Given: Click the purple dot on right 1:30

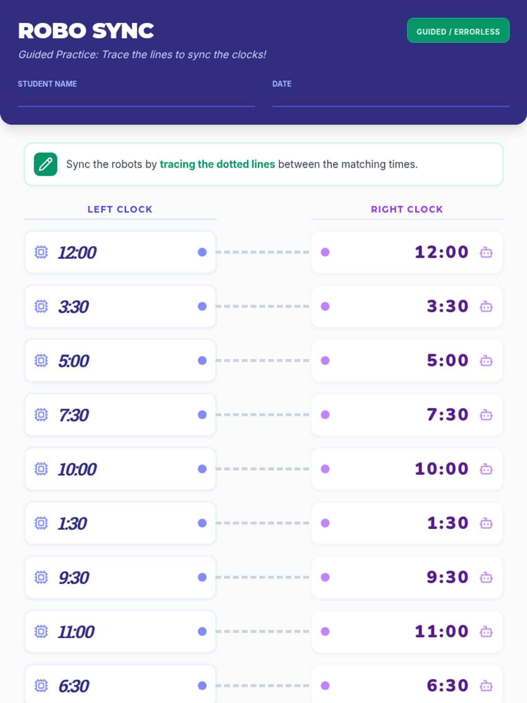Looking at the screenshot, I should (x=325, y=523).
